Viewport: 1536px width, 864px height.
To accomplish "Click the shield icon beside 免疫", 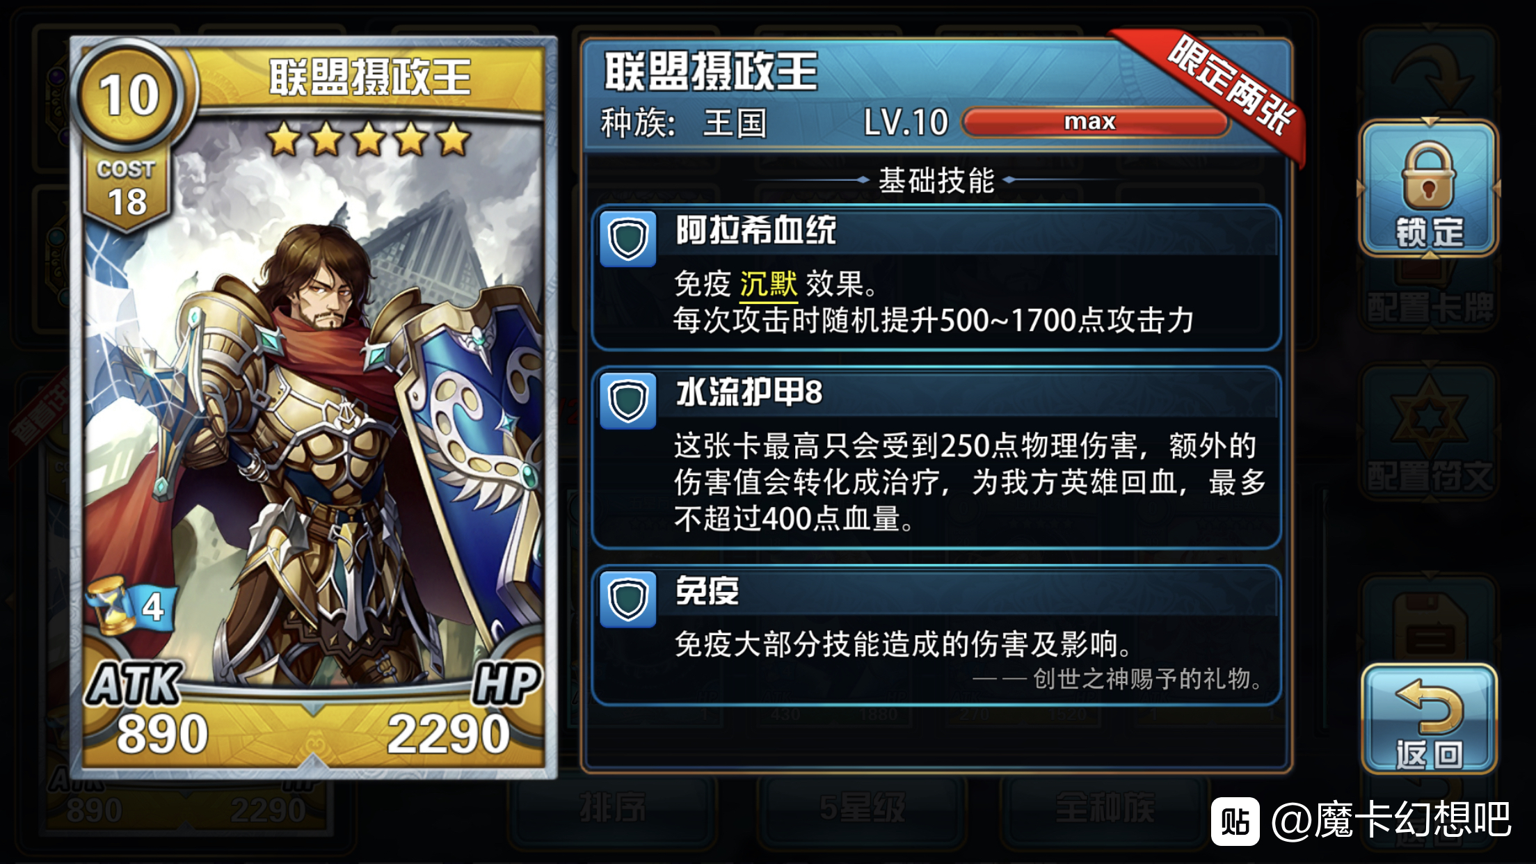I will (x=627, y=600).
